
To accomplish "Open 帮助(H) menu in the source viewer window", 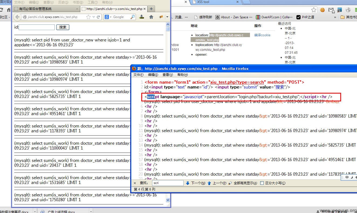I will (183, 75).
